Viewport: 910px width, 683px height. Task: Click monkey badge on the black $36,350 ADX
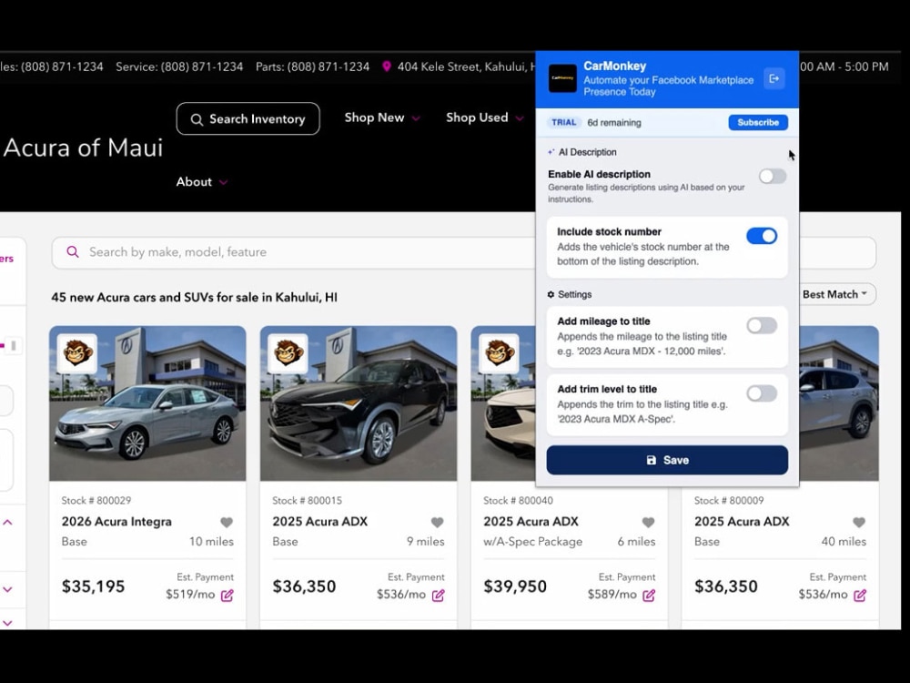pyautogui.click(x=288, y=353)
